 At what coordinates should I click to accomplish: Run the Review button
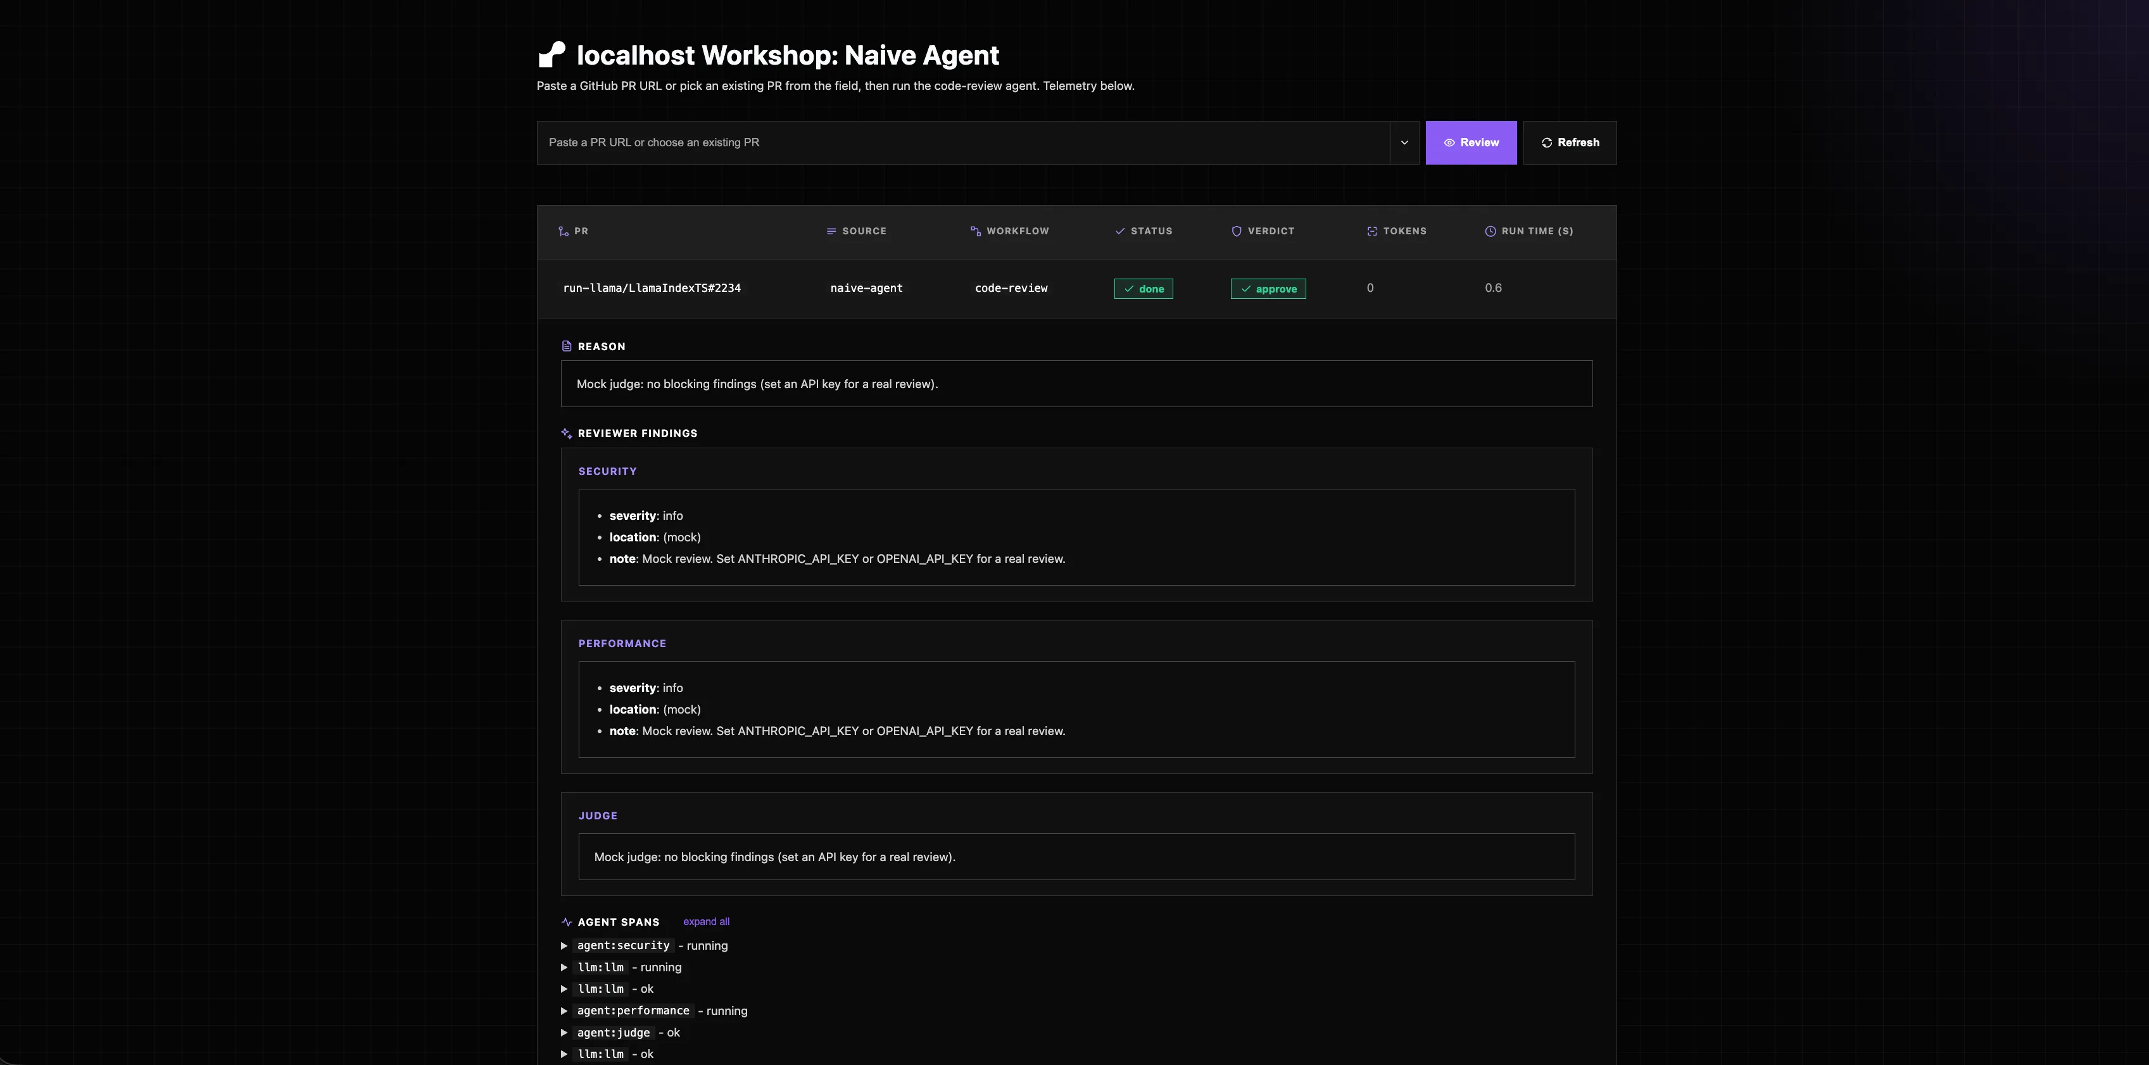point(1471,142)
